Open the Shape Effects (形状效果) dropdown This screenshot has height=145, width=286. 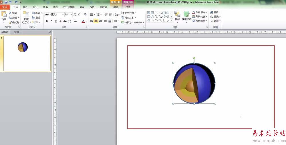click(x=200, y=21)
